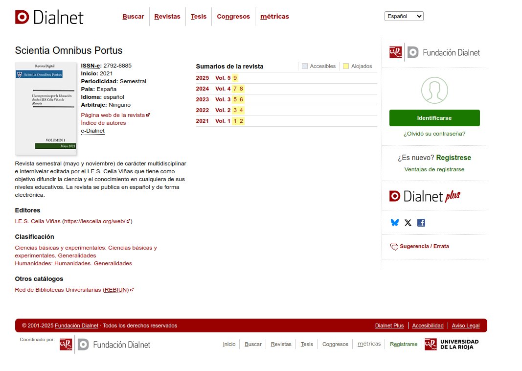This screenshot has height=371, width=522.
Task: Click the Dialnet logo in header
Action: point(49,17)
